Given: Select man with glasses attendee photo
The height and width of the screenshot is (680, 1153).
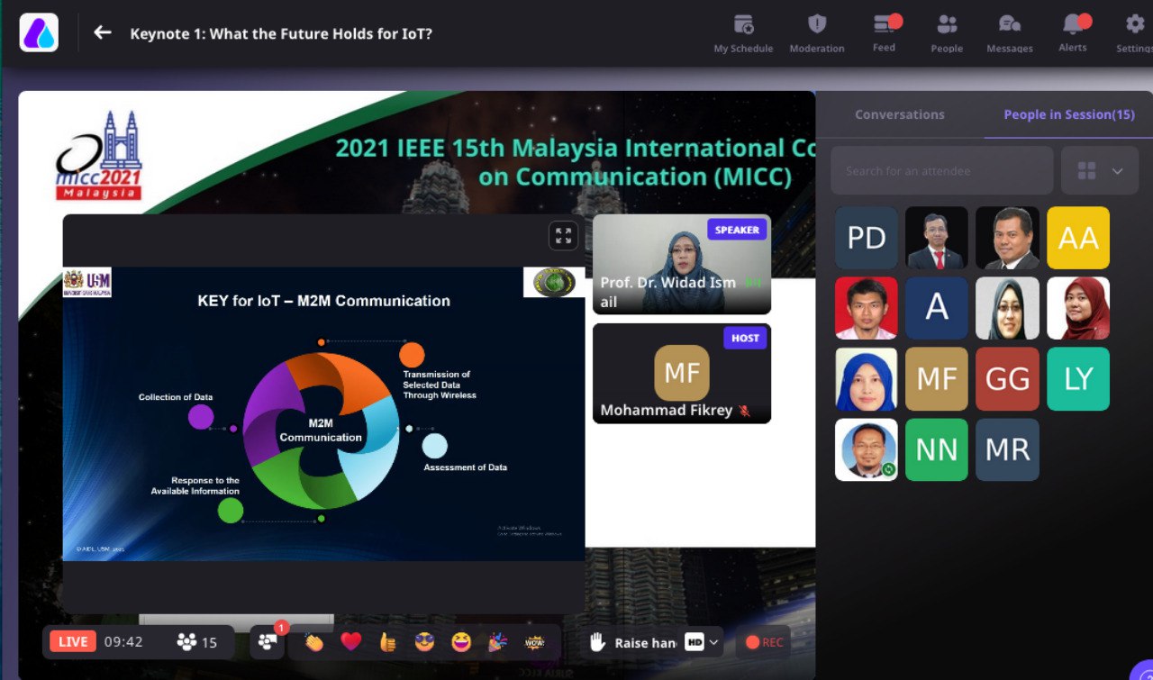Looking at the screenshot, I should coord(867,449).
